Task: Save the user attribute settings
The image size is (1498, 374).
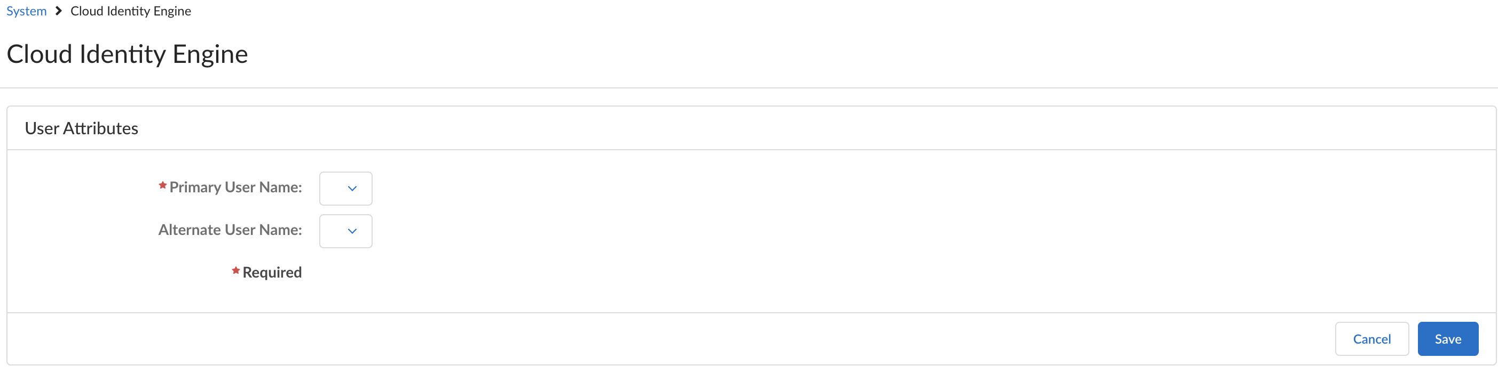Action: click(1447, 339)
